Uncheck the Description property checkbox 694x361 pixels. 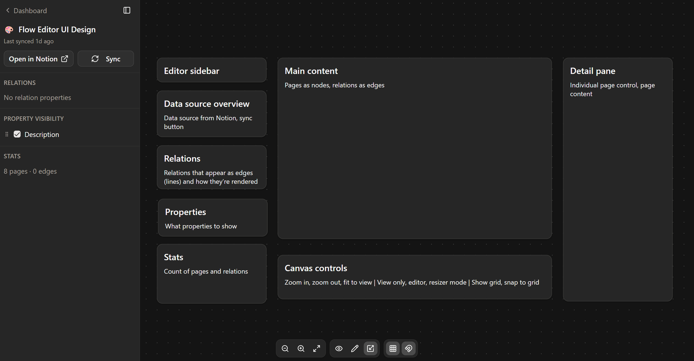(x=17, y=134)
